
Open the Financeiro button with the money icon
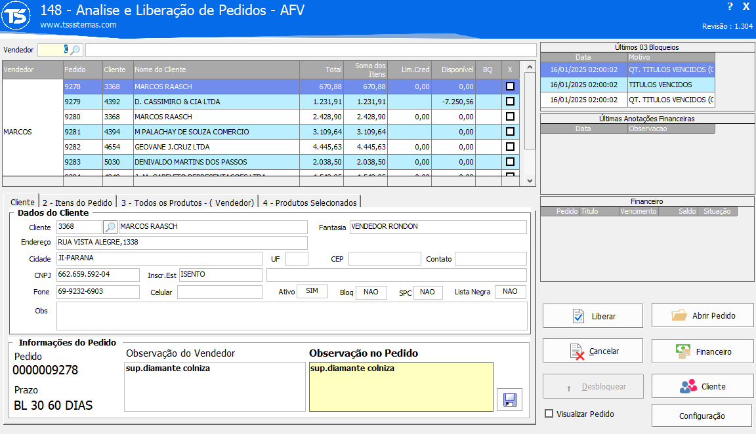coord(702,351)
